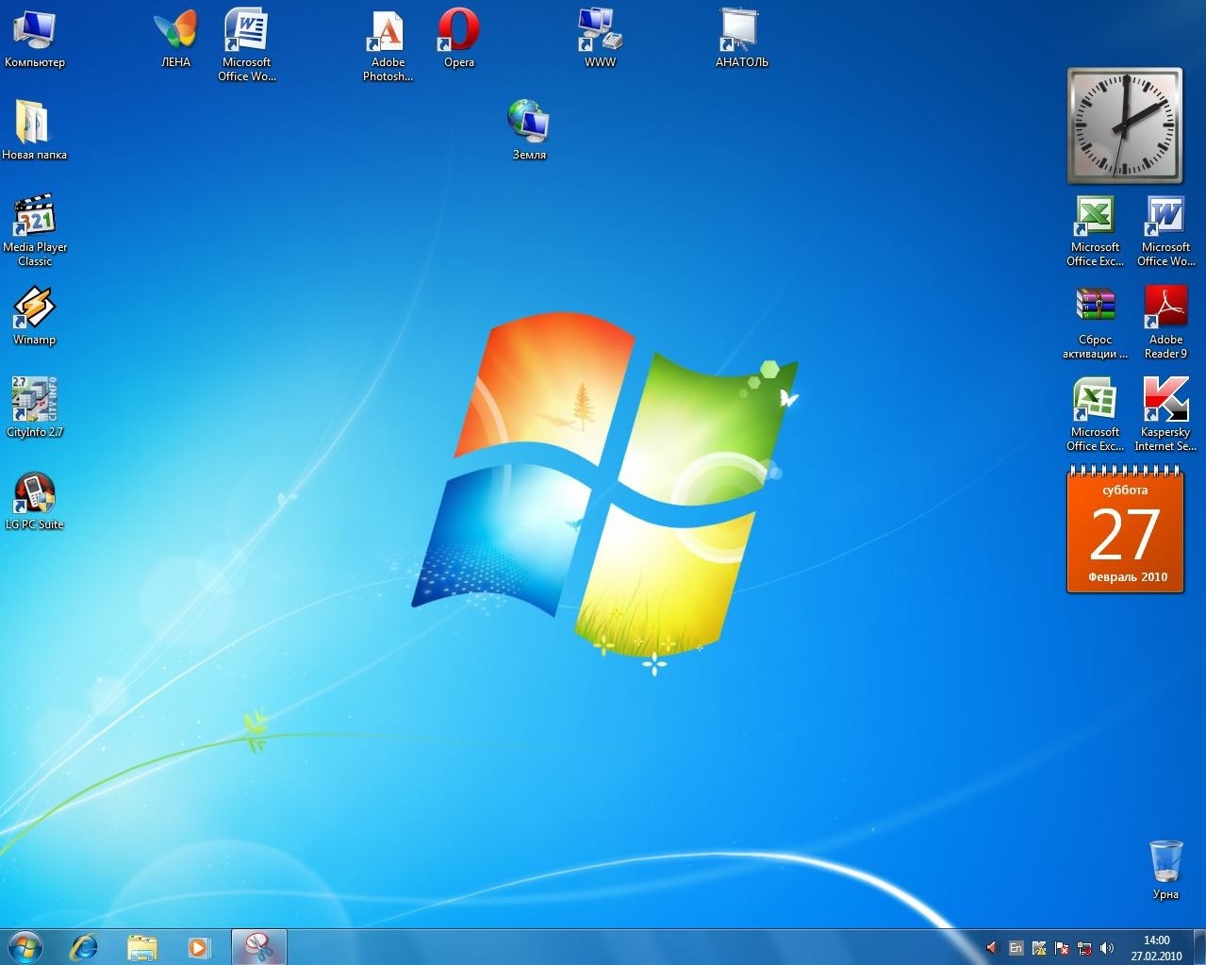Select the Компьютер desktop icon
The height and width of the screenshot is (965, 1206).
point(35,39)
